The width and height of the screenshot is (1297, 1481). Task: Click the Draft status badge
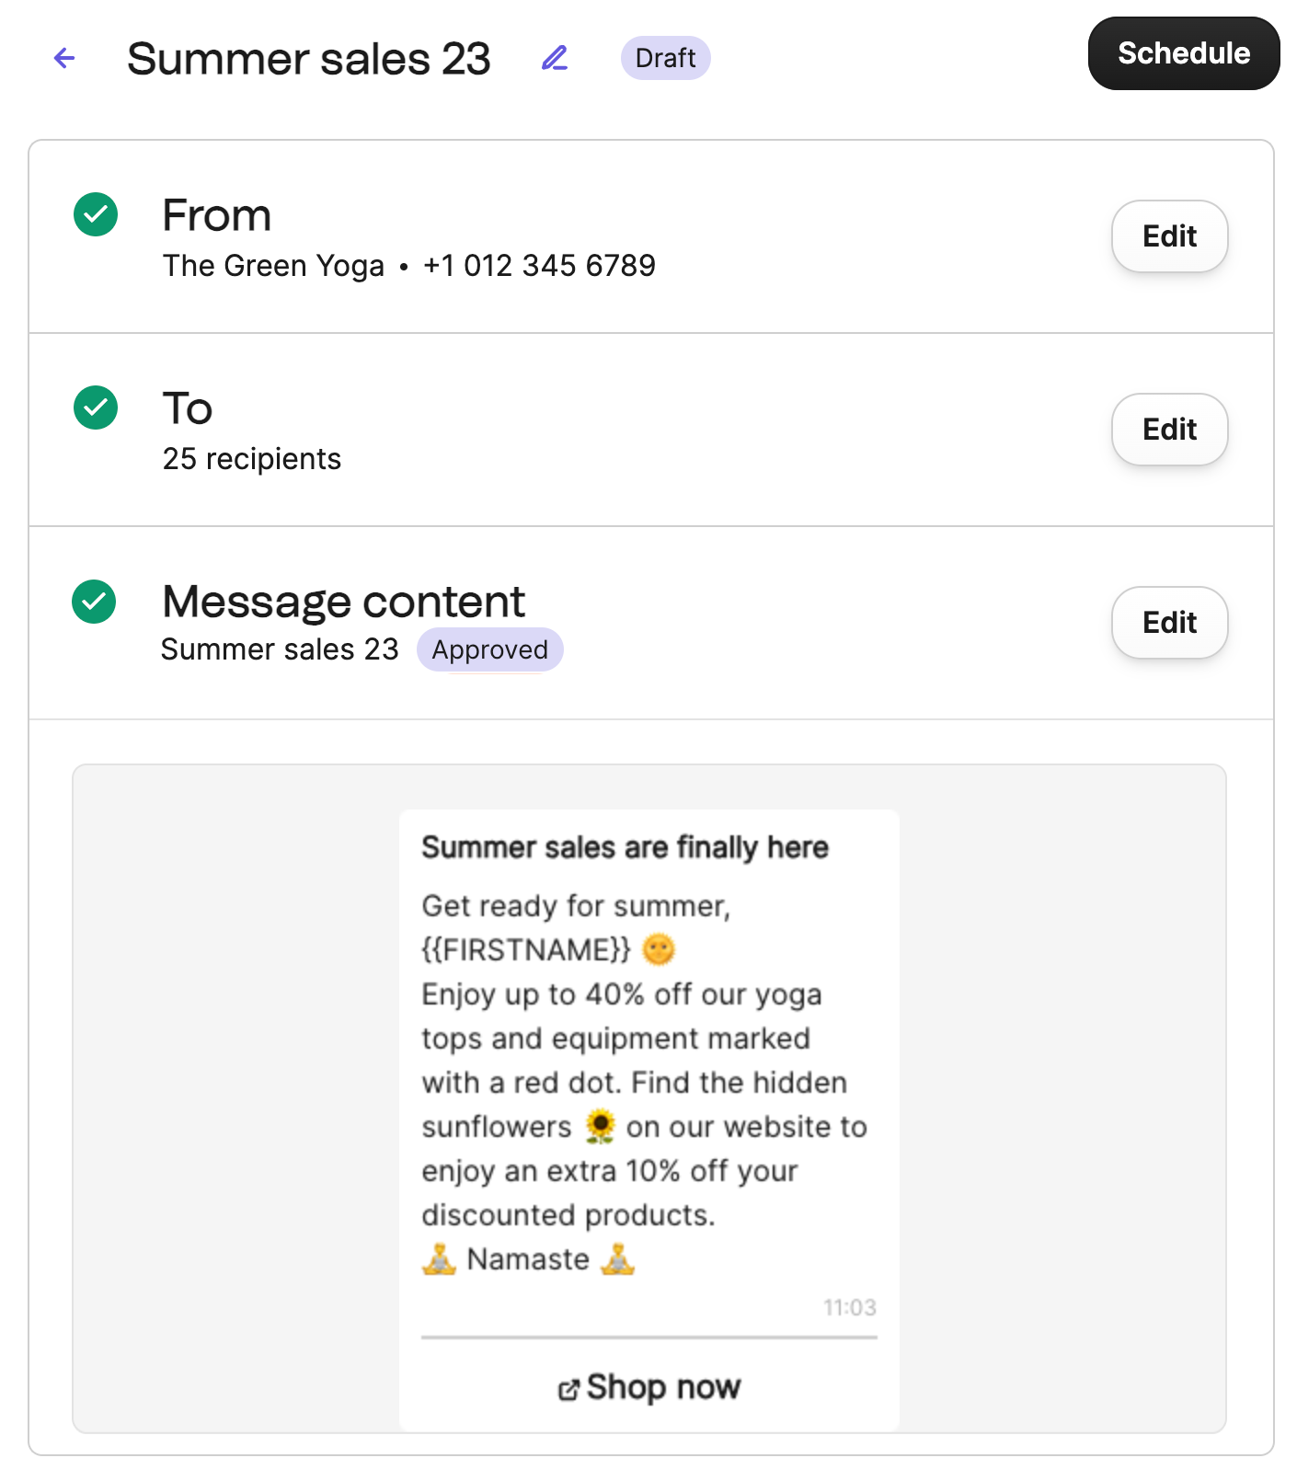tap(665, 58)
